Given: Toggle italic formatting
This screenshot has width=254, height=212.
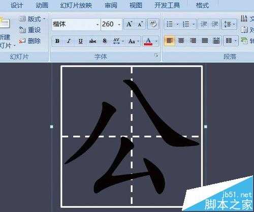Looking at the screenshot, I should (69, 41).
